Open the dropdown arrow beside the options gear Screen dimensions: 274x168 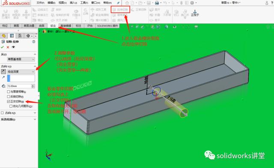pos(196,3)
